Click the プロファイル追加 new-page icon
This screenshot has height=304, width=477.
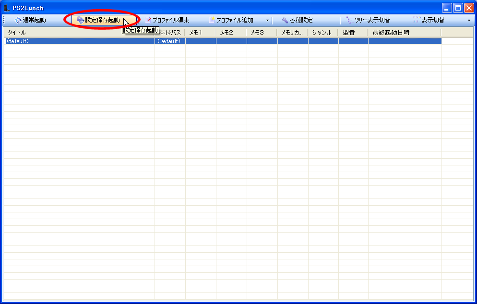click(212, 20)
